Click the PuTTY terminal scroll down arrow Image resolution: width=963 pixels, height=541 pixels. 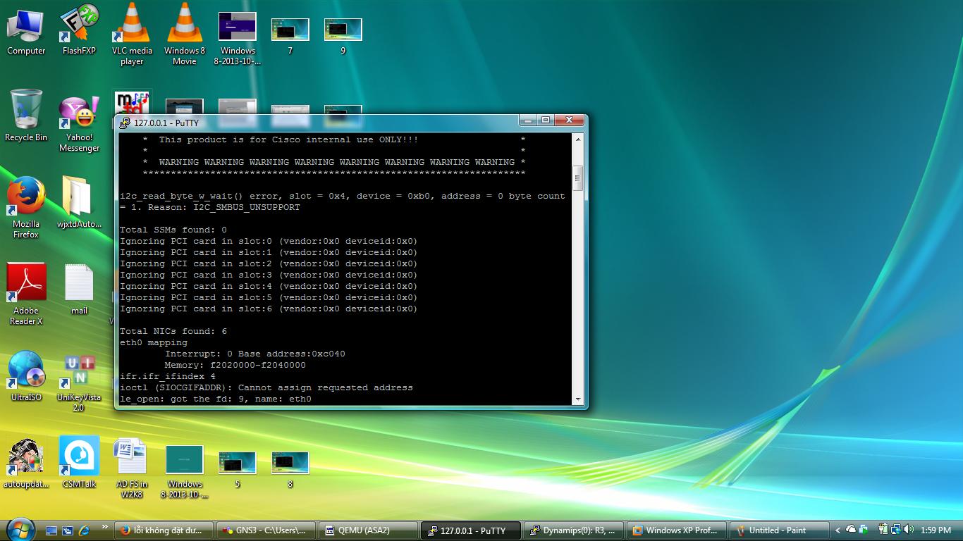[x=579, y=399]
